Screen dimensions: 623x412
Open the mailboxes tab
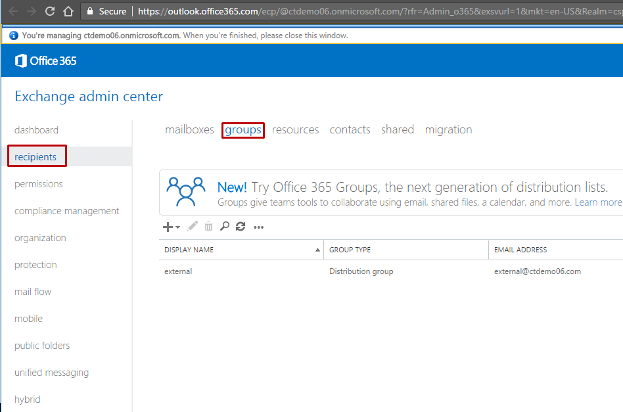pyautogui.click(x=189, y=129)
